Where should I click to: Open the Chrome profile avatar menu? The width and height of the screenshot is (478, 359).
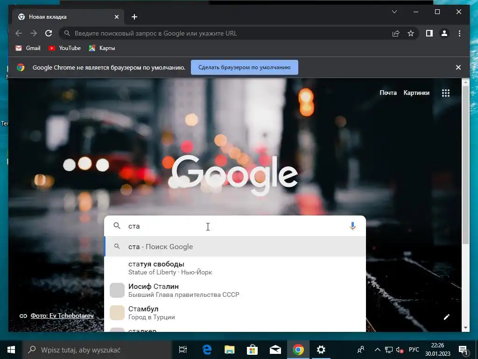tap(444, 33)
